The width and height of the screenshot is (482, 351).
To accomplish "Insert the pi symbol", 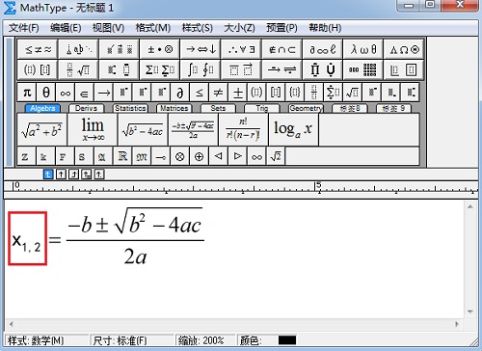I will (x=27, y=93).
